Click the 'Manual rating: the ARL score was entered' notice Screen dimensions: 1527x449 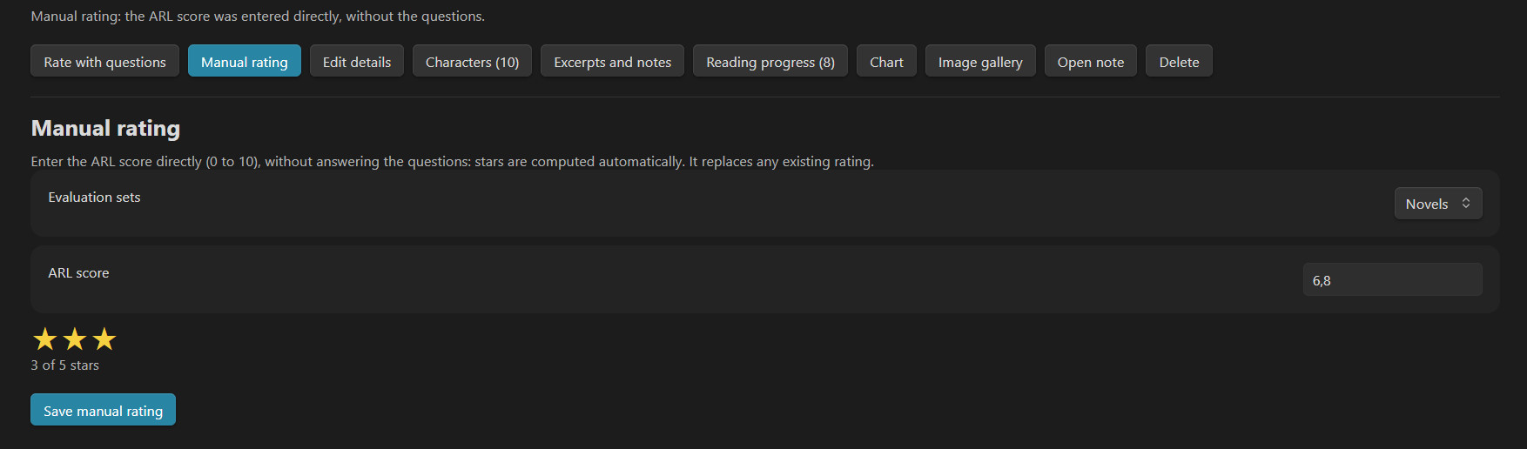pos(258,17)
